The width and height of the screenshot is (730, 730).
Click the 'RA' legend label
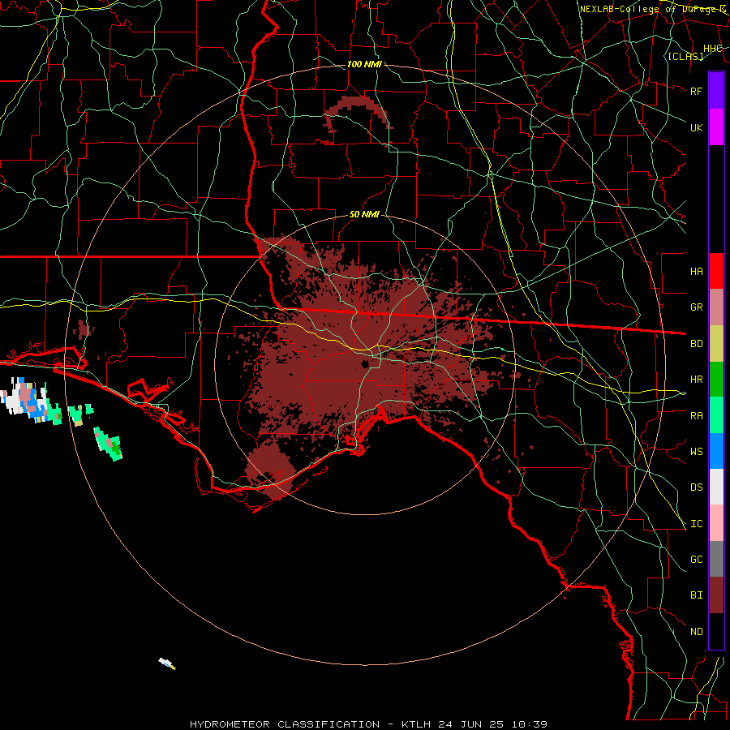coord(696,416)
